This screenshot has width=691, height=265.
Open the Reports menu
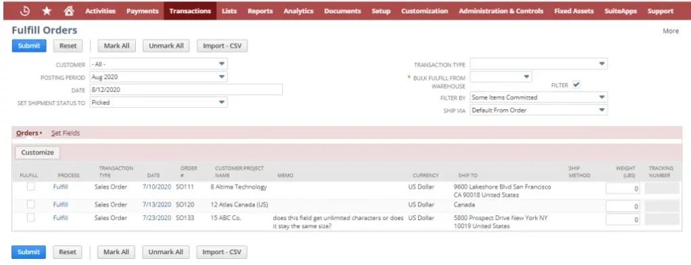click(x=260, y=11)
